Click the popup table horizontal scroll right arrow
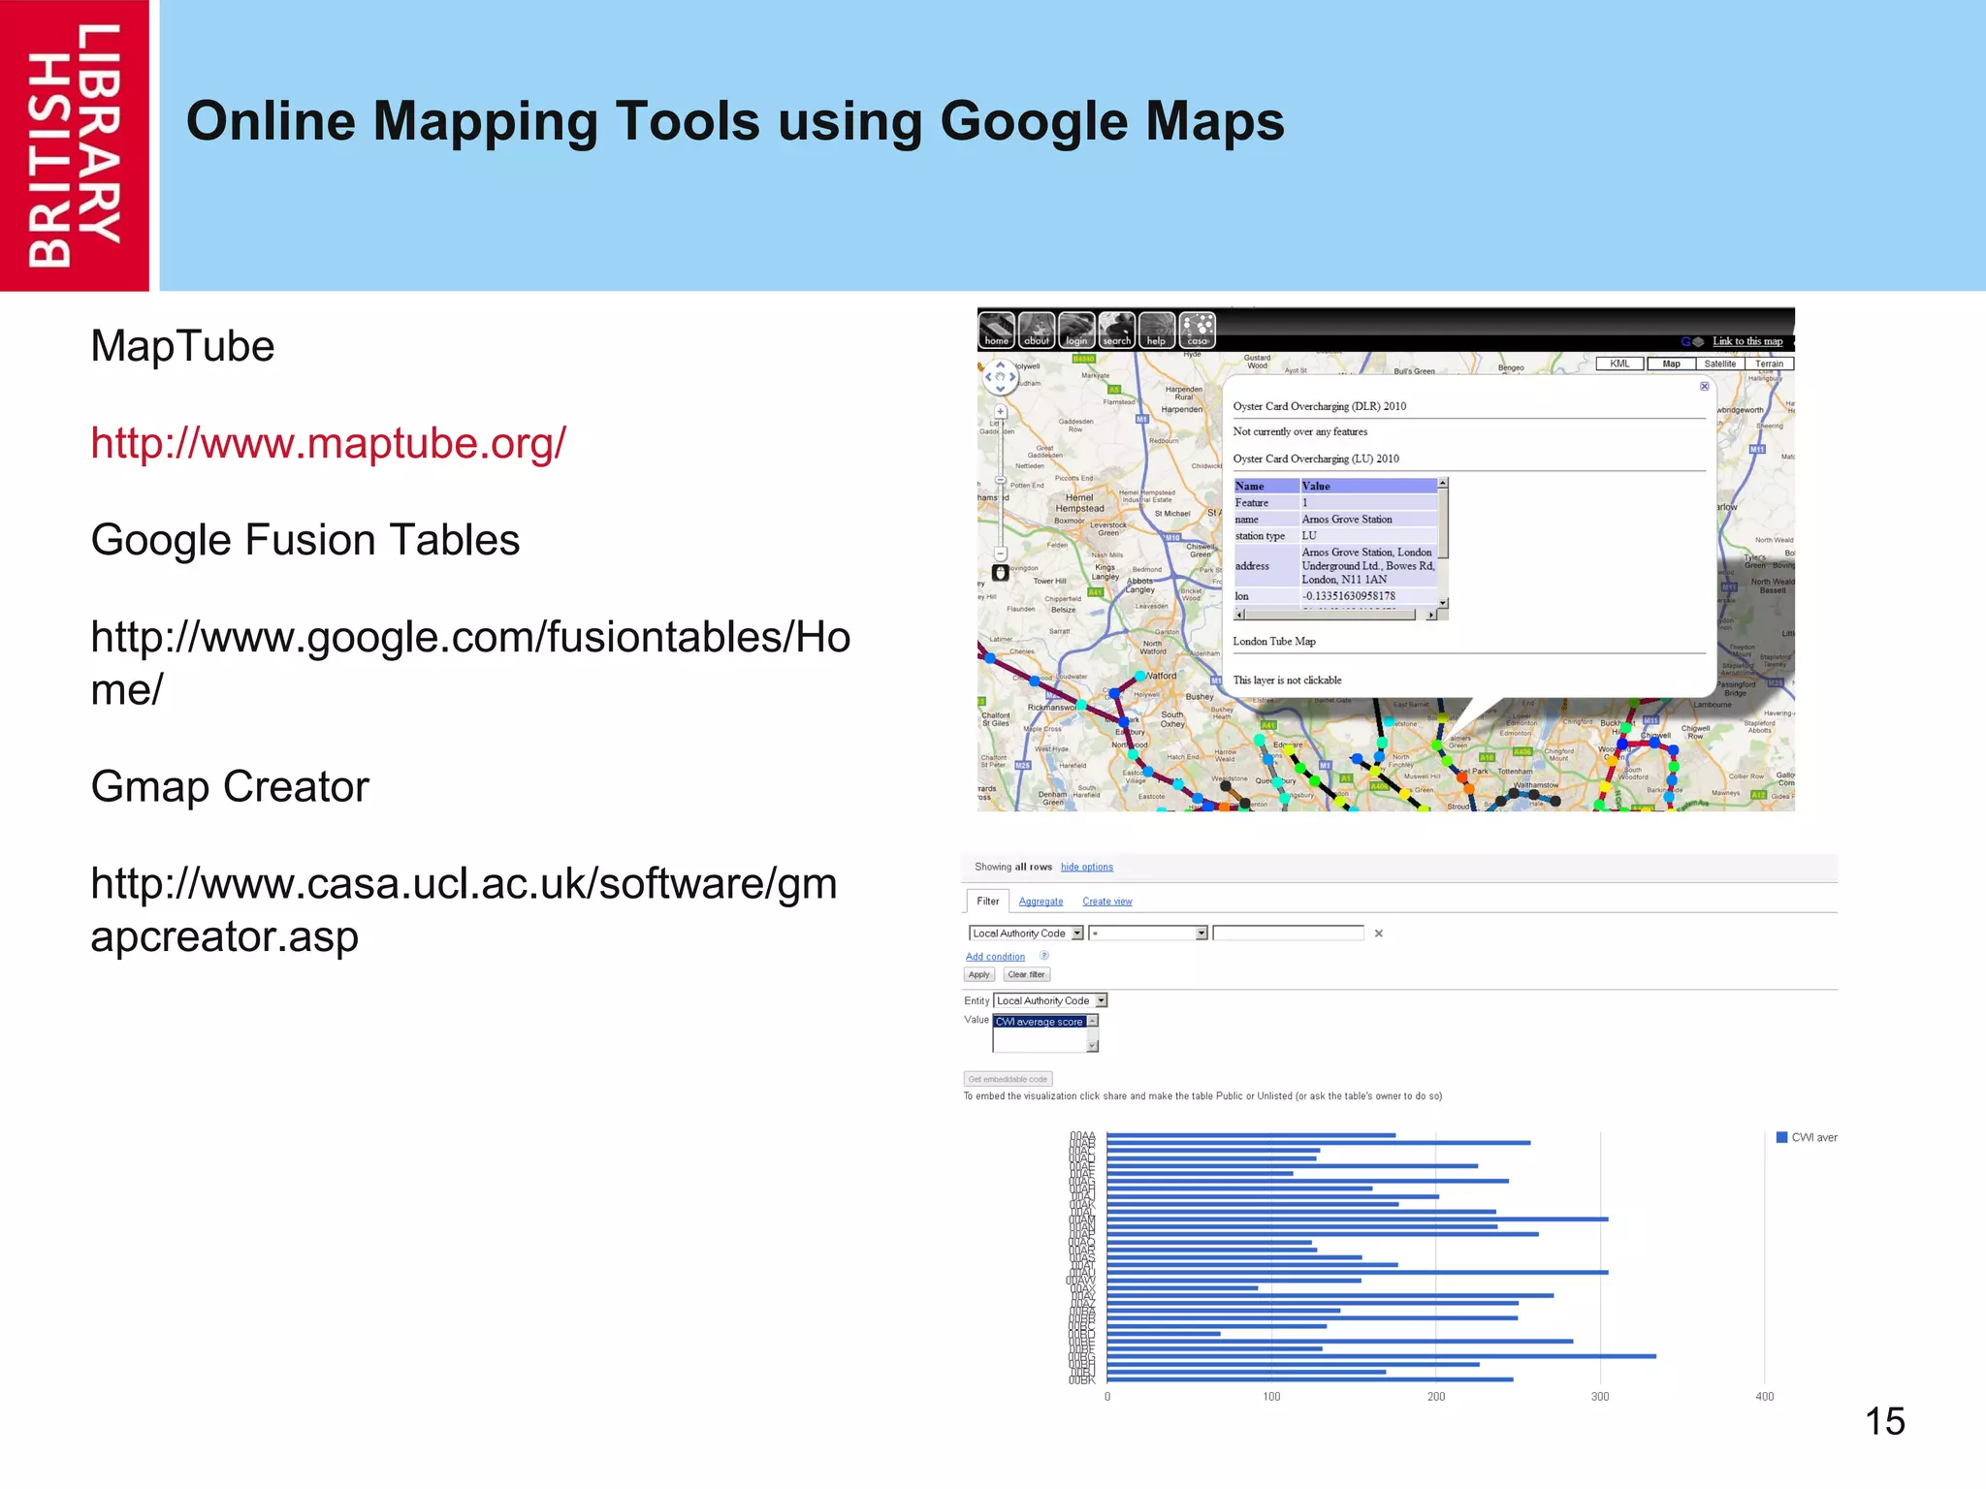Image resolution: width=1986 pixels, height=1489 pixels. pyautogui.click(x=1431, y=615)
